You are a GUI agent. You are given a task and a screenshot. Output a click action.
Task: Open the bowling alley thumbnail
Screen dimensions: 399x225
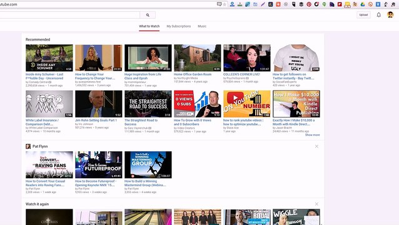tap(148, 217)
